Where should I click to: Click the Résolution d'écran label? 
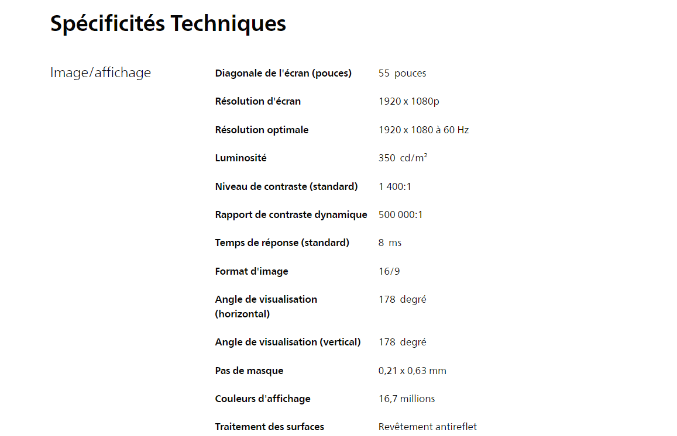click(x=258, y=101)
